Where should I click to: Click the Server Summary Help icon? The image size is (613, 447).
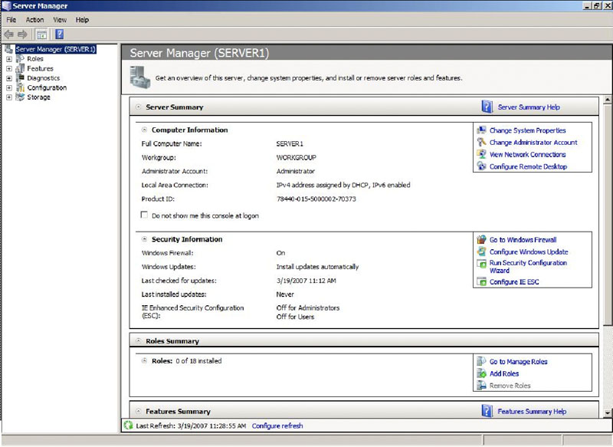coord(487,107)
